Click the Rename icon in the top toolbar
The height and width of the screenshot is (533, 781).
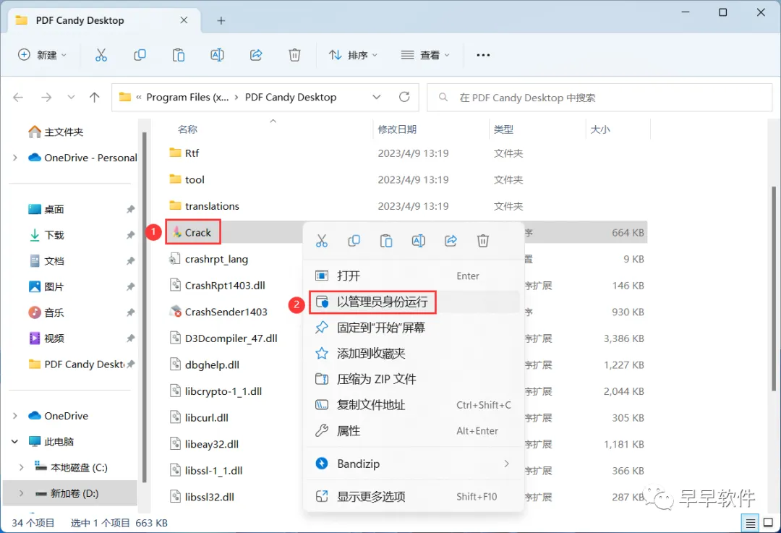[x=217, y=55]
